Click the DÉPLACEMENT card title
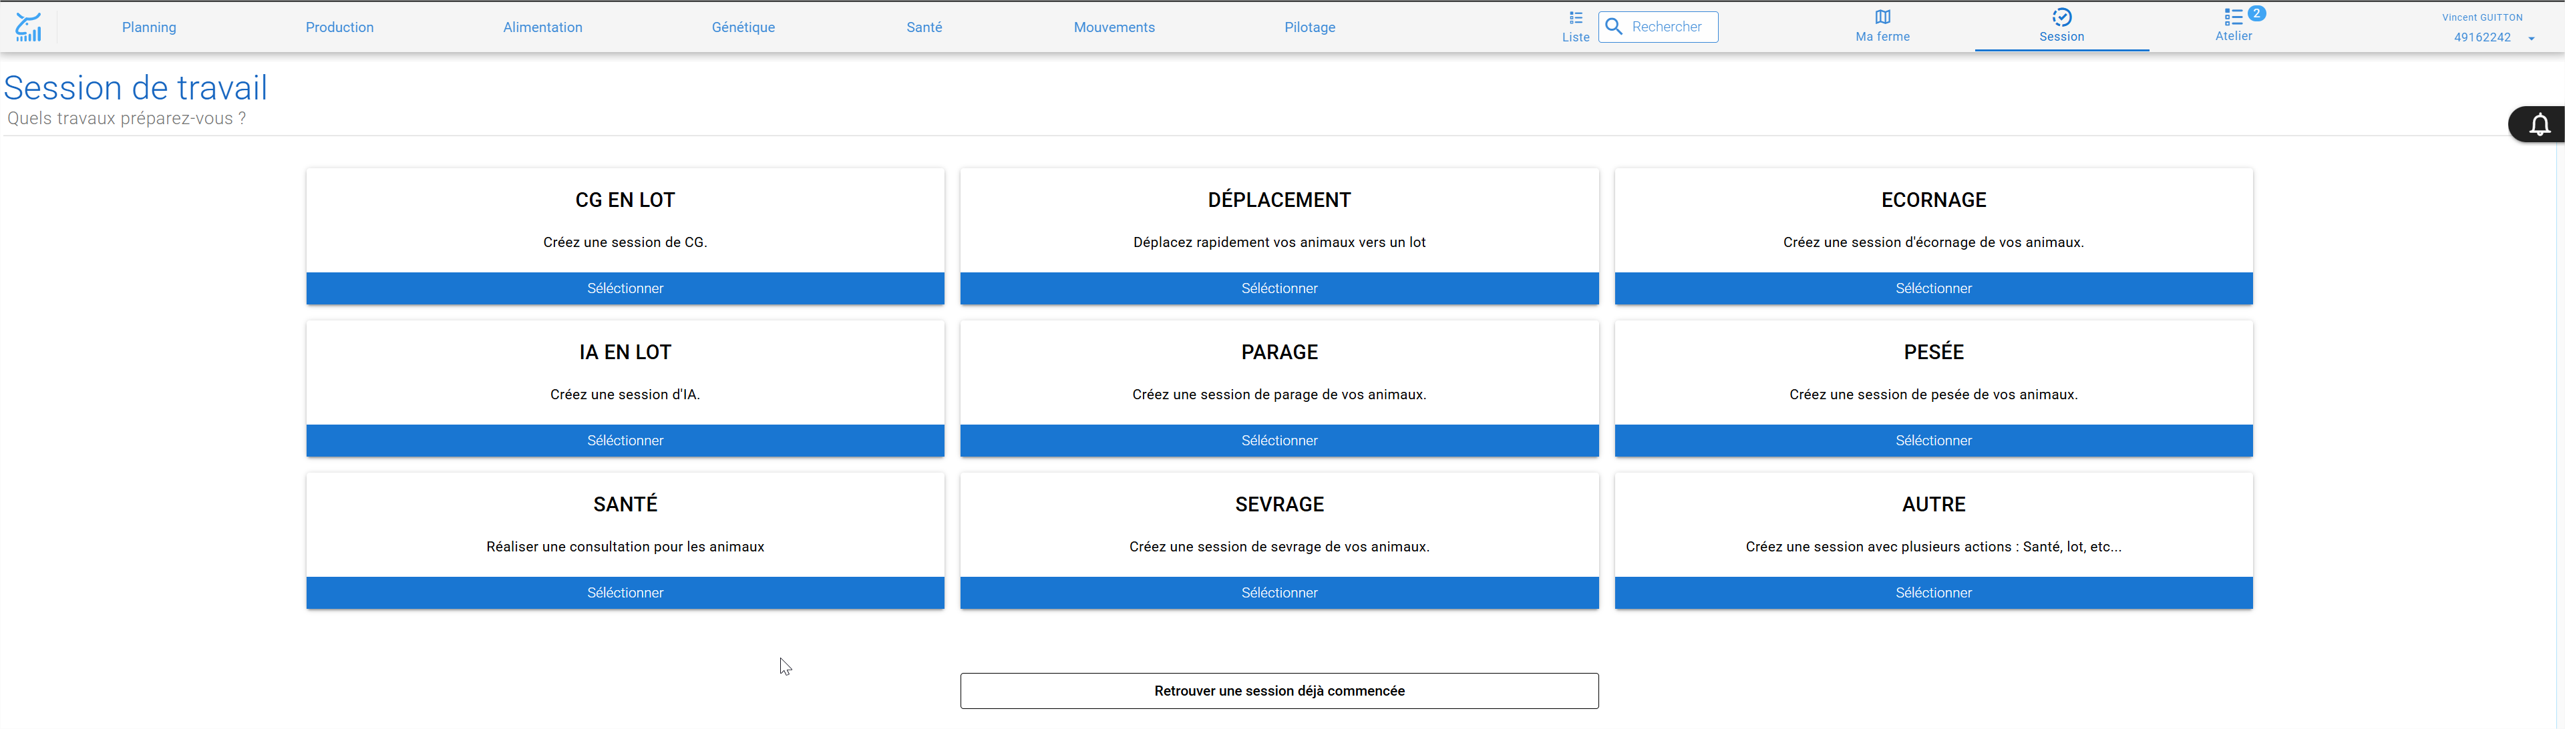 pyautogui.click(x=1280, y=200)
